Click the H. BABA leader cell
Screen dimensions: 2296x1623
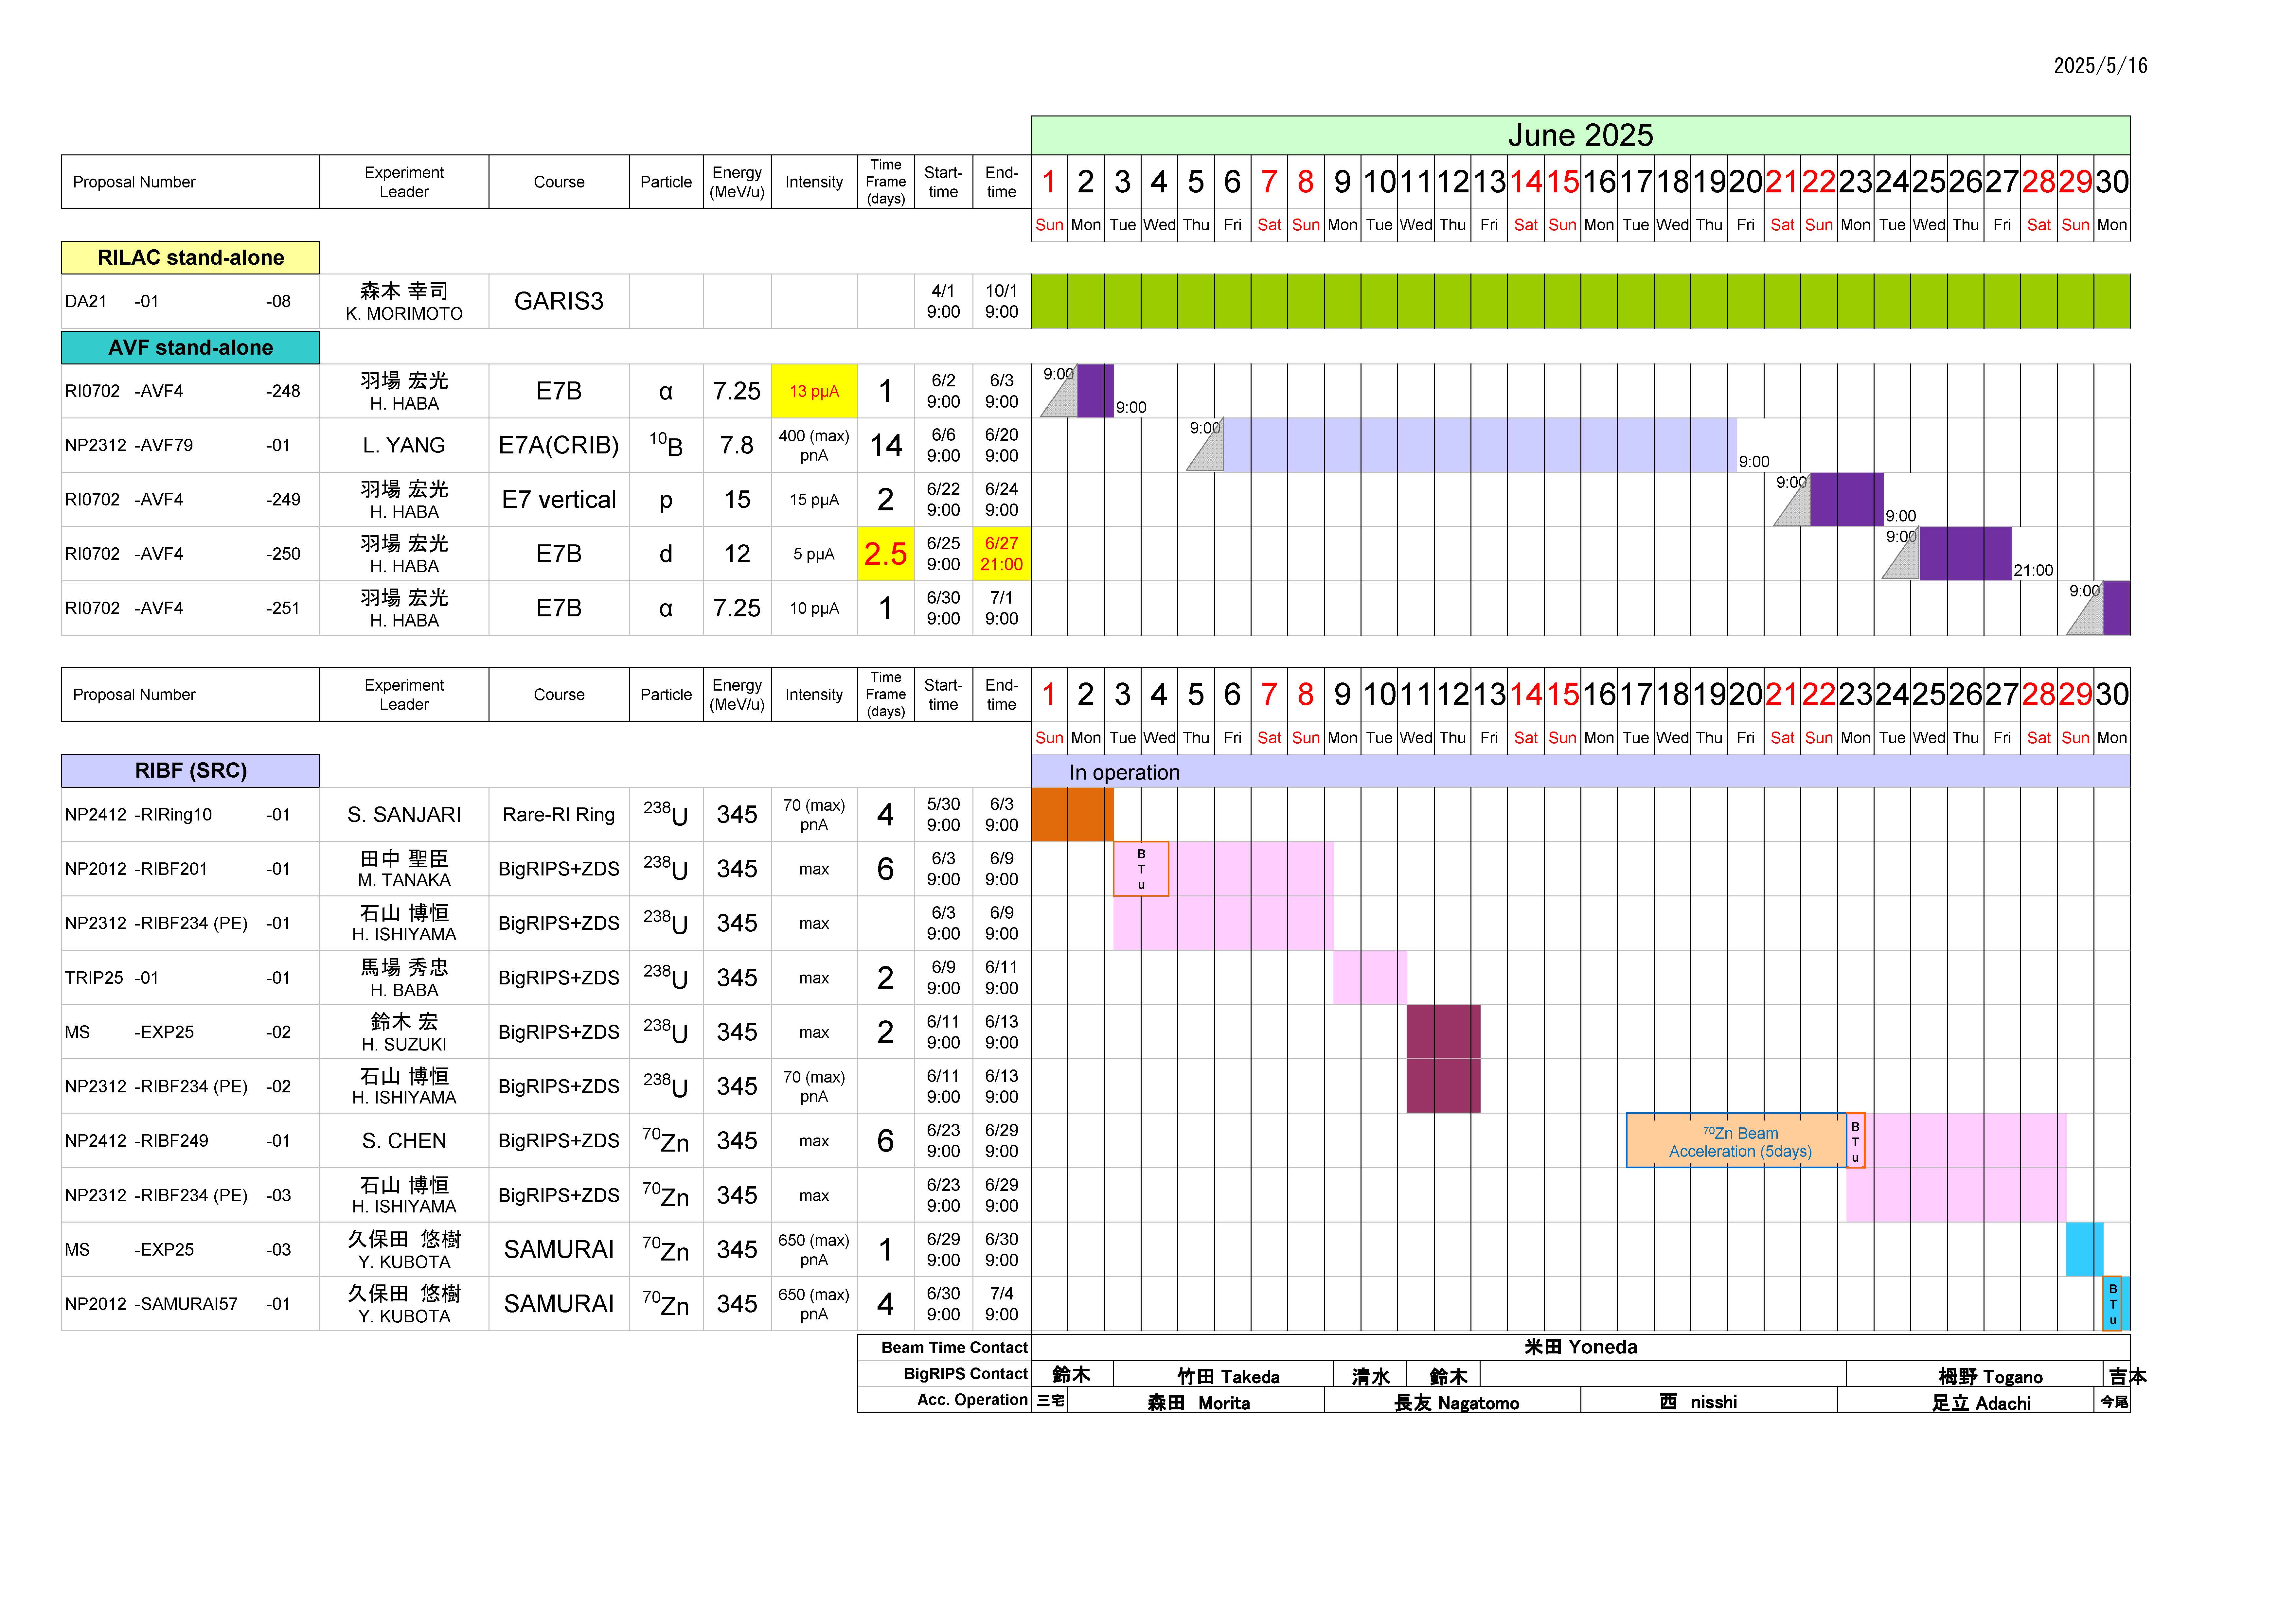404,978
